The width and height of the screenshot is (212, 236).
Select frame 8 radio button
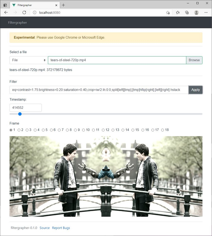67,130
